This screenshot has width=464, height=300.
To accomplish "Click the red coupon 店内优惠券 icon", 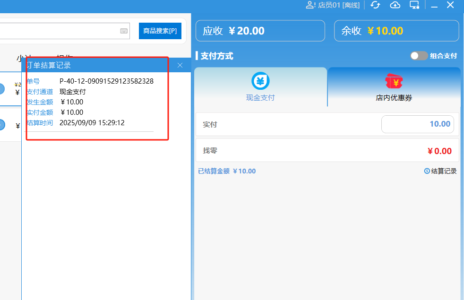I will point(394,81).
